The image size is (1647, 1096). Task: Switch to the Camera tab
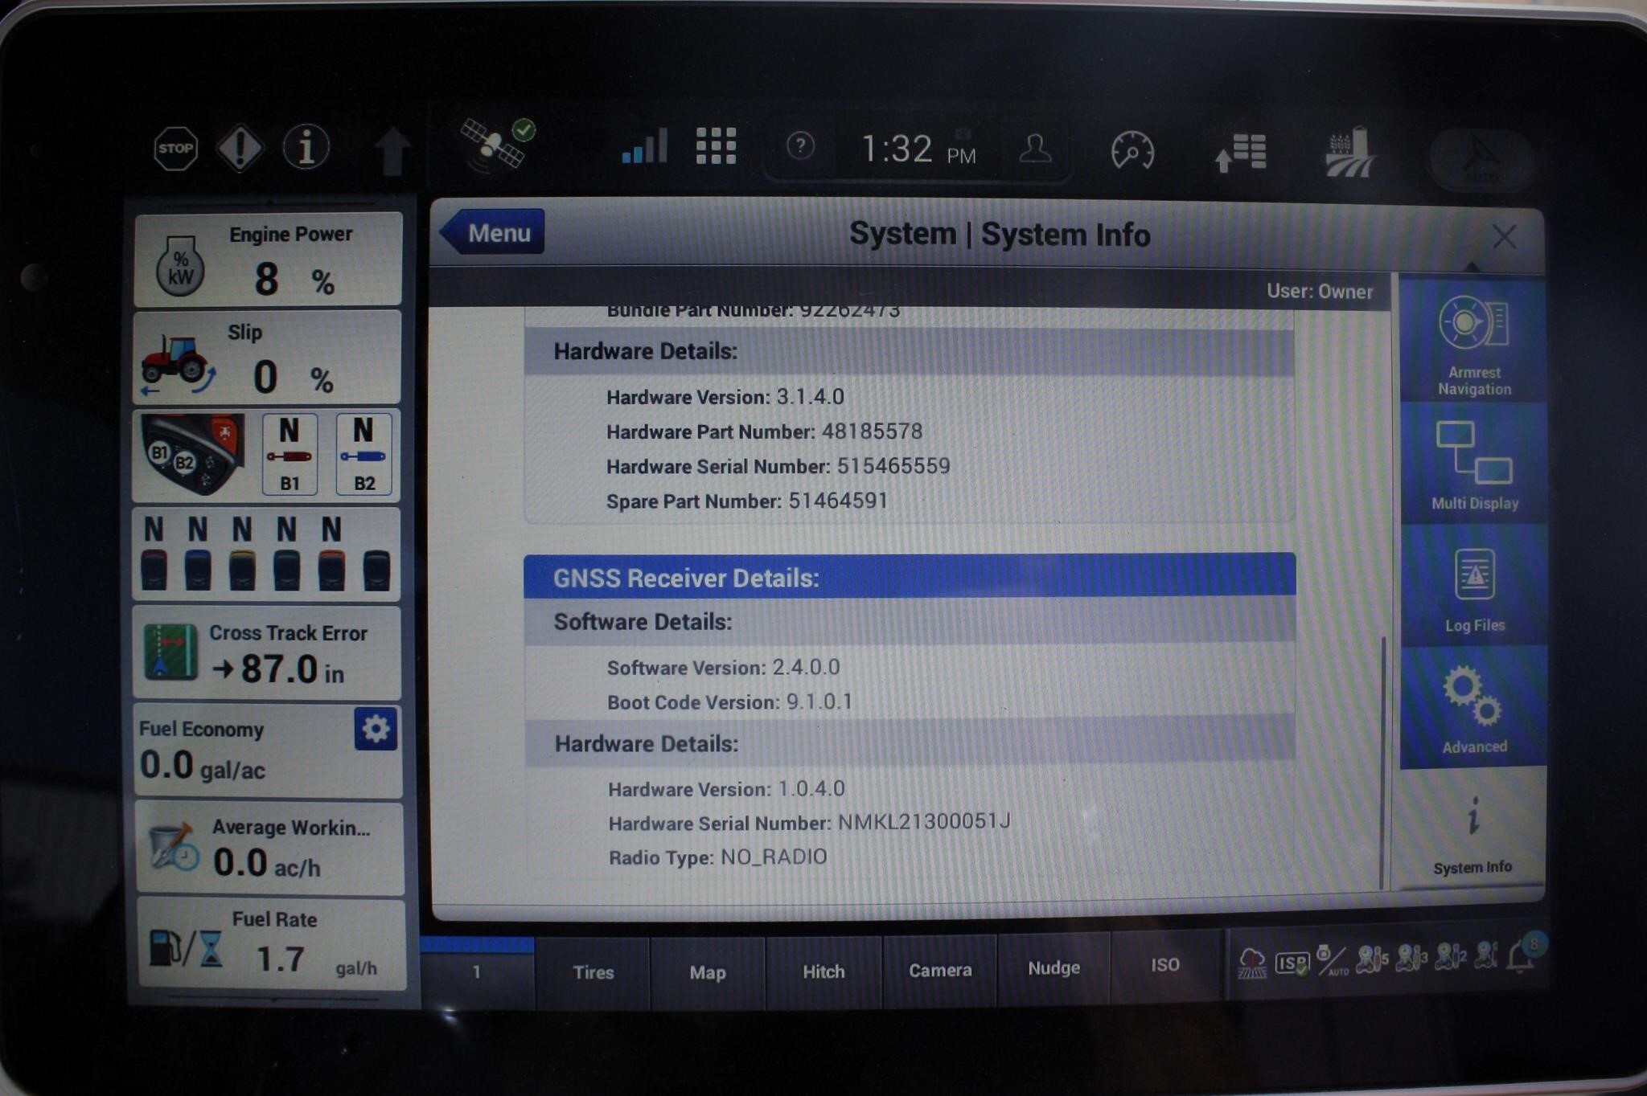939,971
